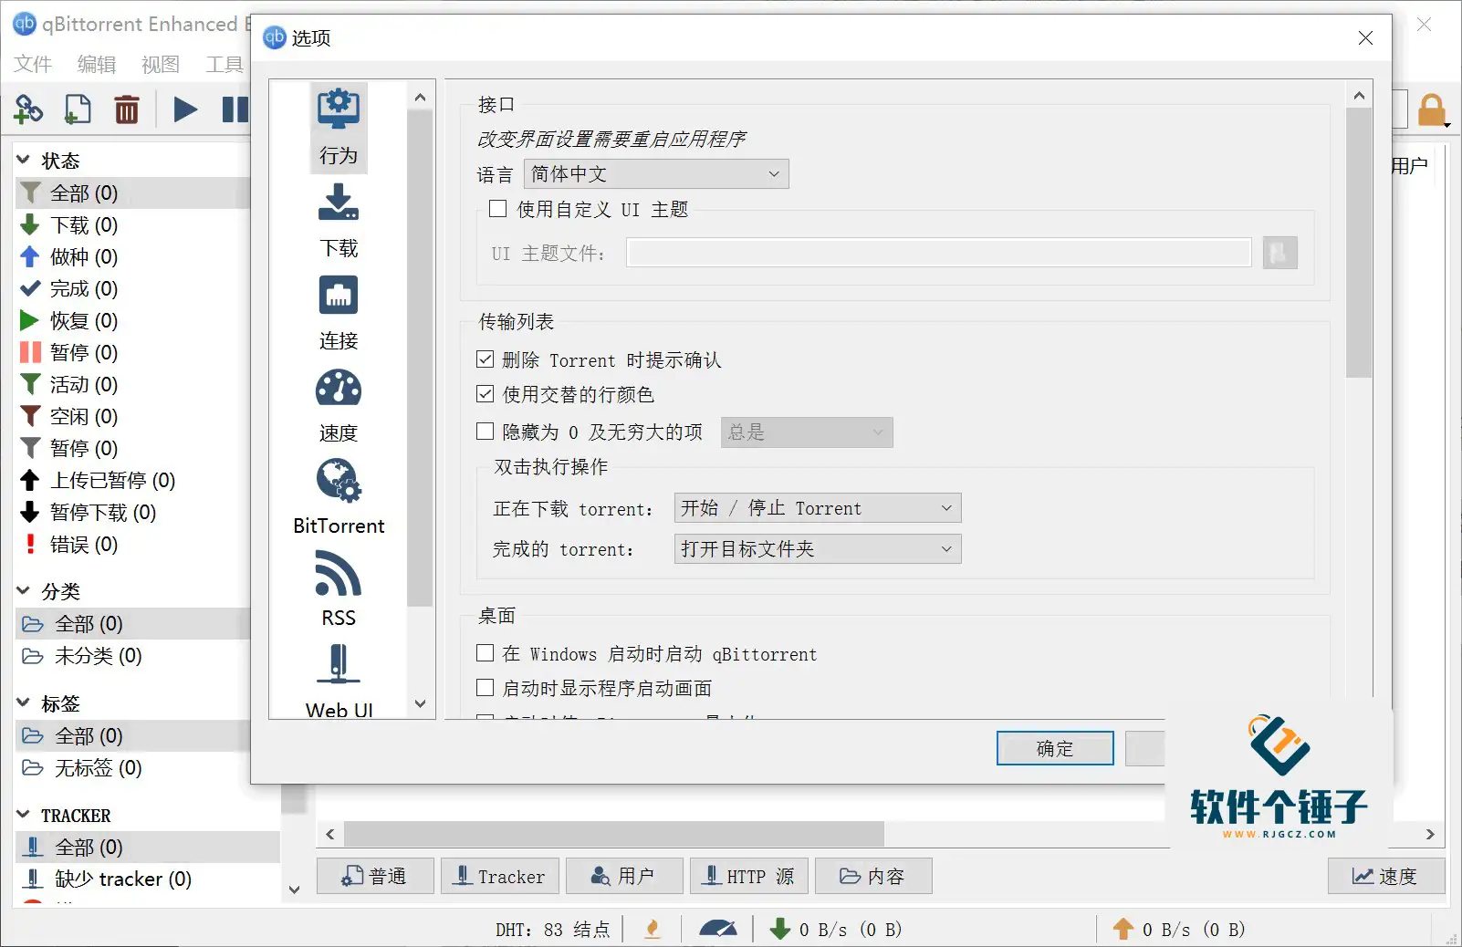The height and width of the screenshot is (947, 1462).
Task: Click the firewall connection status flame icon
Action: tap(653, 930)
